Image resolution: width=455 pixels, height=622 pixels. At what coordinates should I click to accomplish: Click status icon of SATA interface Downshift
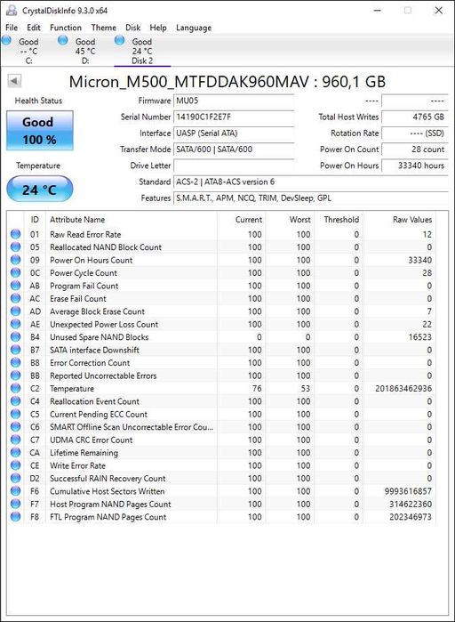coord(15,350)
